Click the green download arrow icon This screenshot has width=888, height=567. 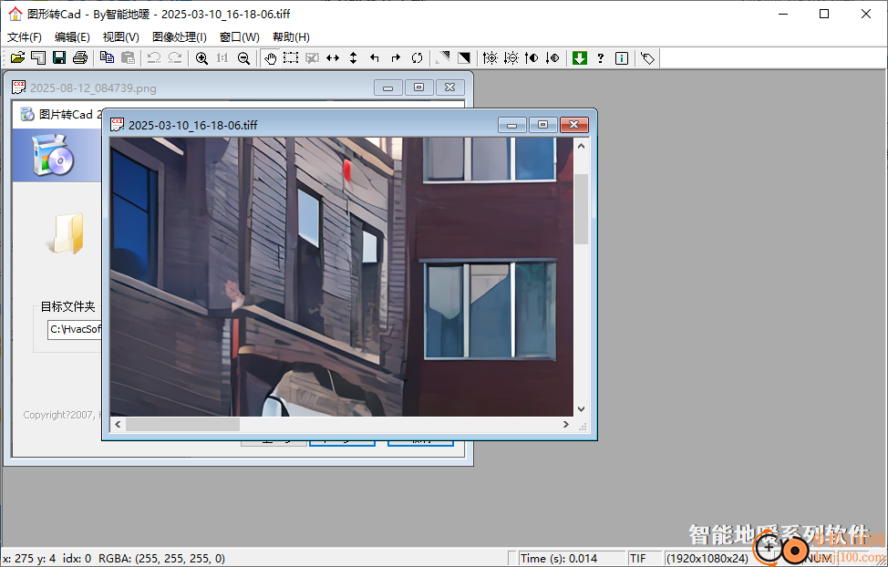pyautogui.click(x=579, y=57)
